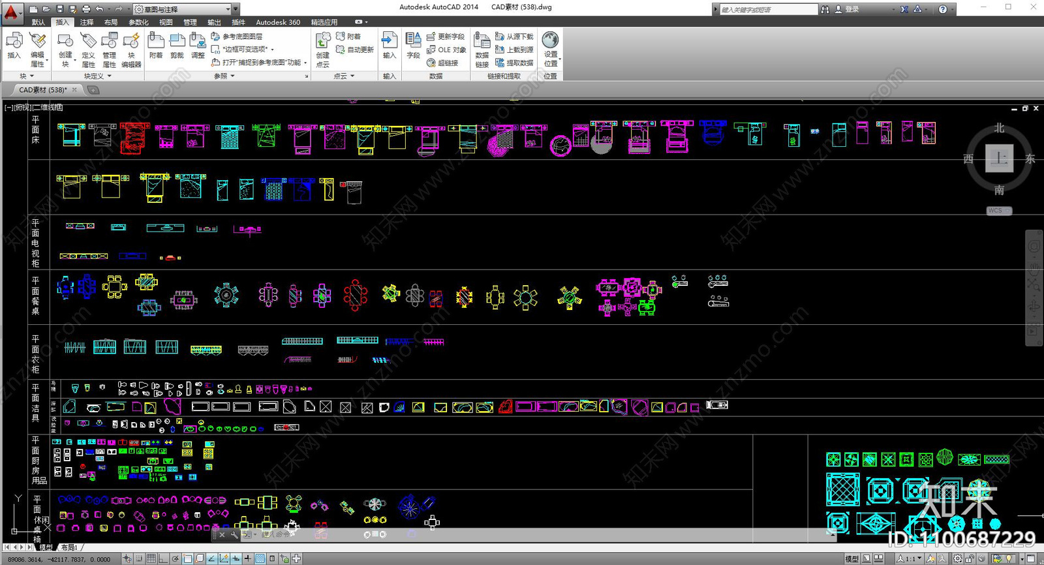Click the Open file folder icon
The width and height of the screenshot is (1044, 565).
[46, 9]
